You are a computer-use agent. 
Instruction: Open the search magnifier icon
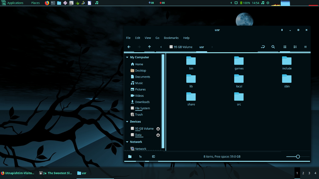point(273,47)
